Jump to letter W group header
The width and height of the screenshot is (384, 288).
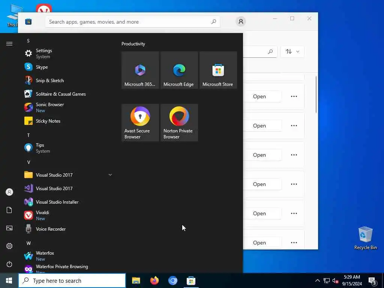coord(28,243)
